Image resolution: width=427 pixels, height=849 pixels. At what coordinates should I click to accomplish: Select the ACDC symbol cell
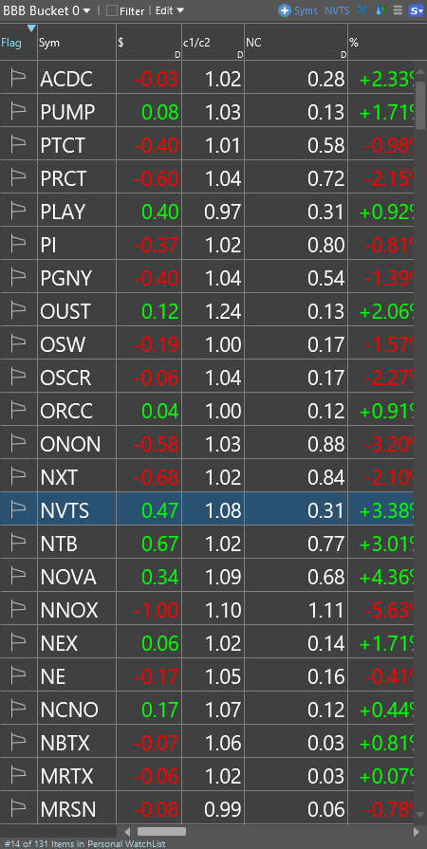click(x=77, y=79)
